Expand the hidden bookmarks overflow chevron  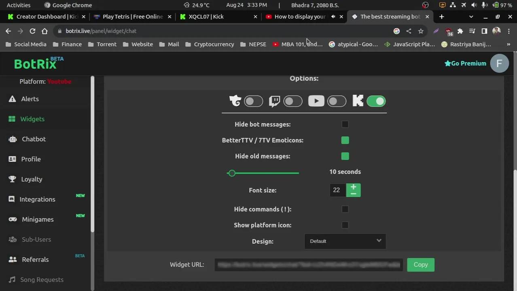(509, 44)
